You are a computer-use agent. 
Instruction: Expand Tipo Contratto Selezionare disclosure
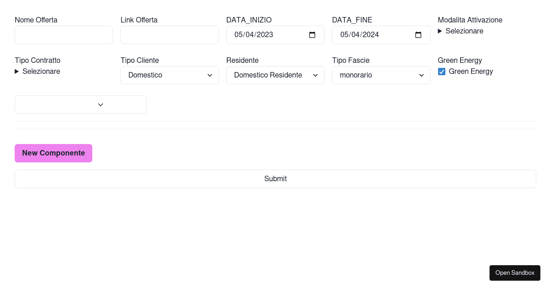[38, 72]
